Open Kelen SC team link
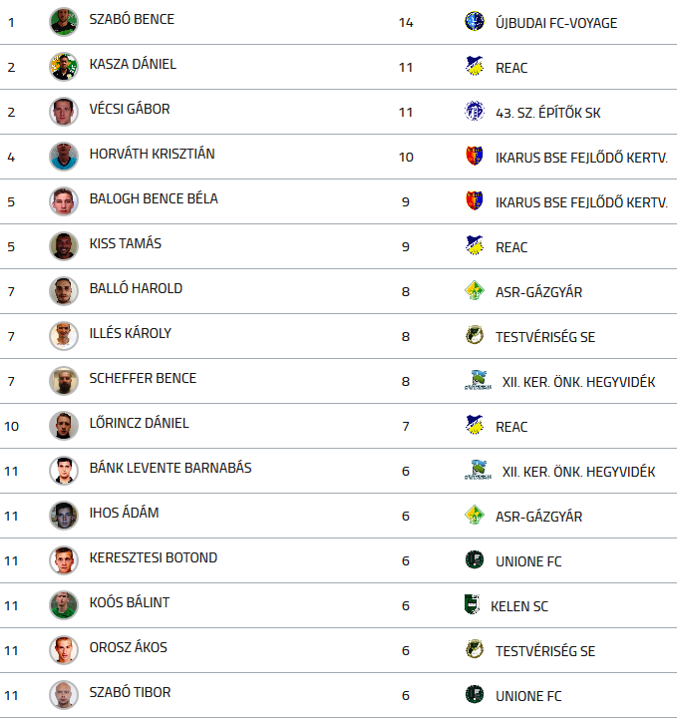This screenshot has width=677, height=718. (x=519, y=606)
